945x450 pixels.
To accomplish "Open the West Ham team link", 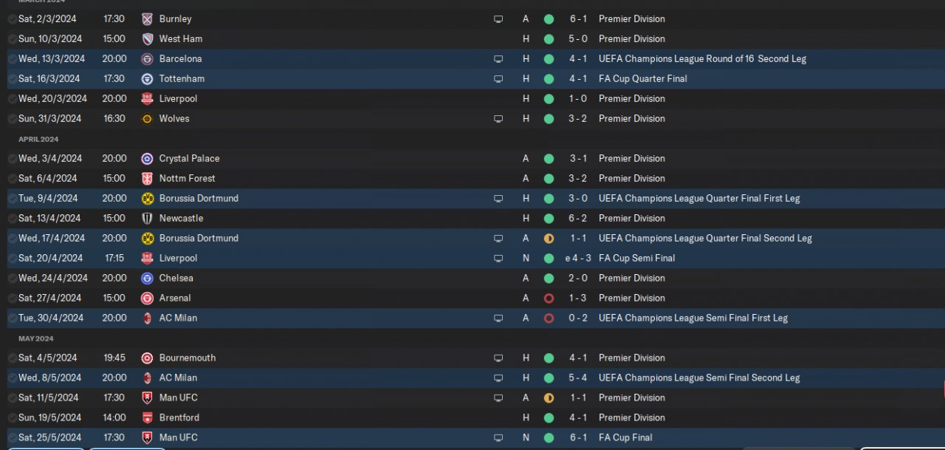I will pos(181,38).
